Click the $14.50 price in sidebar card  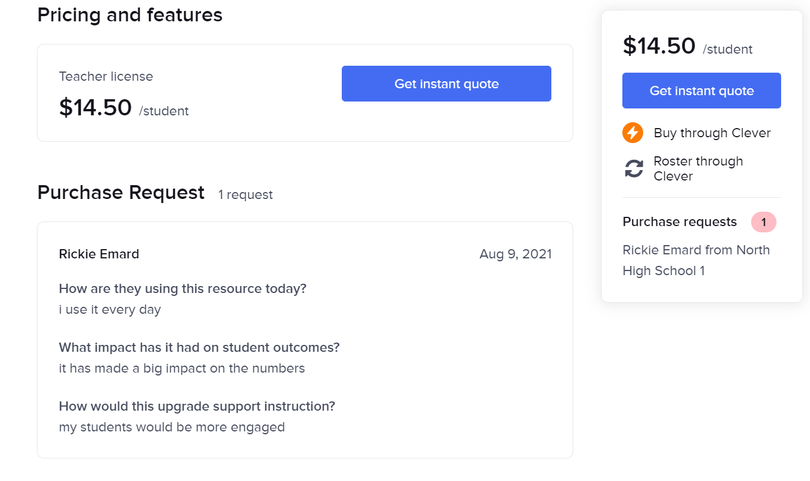(x=659, y=46)
